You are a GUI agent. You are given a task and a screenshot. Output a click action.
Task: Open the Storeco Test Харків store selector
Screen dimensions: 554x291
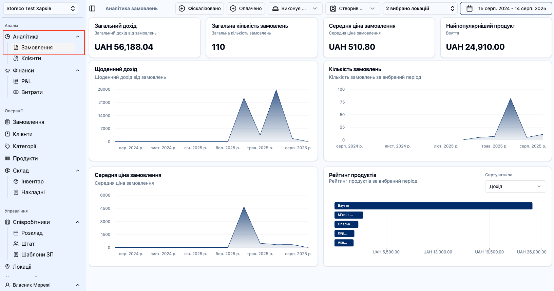[40, 8]
